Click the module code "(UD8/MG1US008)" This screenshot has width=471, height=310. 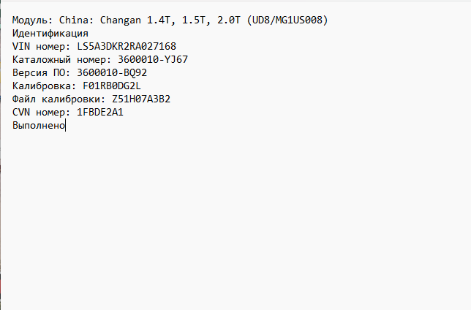tap(287, 20)
